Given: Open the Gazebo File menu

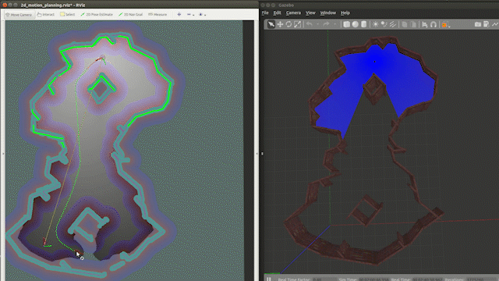Looking at the screenshot, I should 265,12.
